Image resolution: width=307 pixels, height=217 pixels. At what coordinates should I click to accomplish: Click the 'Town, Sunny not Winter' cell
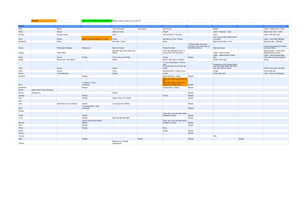(125, 56)
